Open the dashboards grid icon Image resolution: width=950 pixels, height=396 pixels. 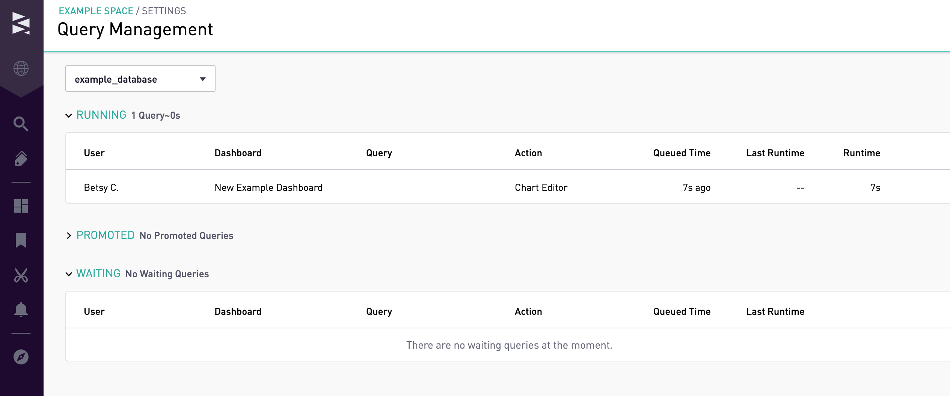pos(21,206)
